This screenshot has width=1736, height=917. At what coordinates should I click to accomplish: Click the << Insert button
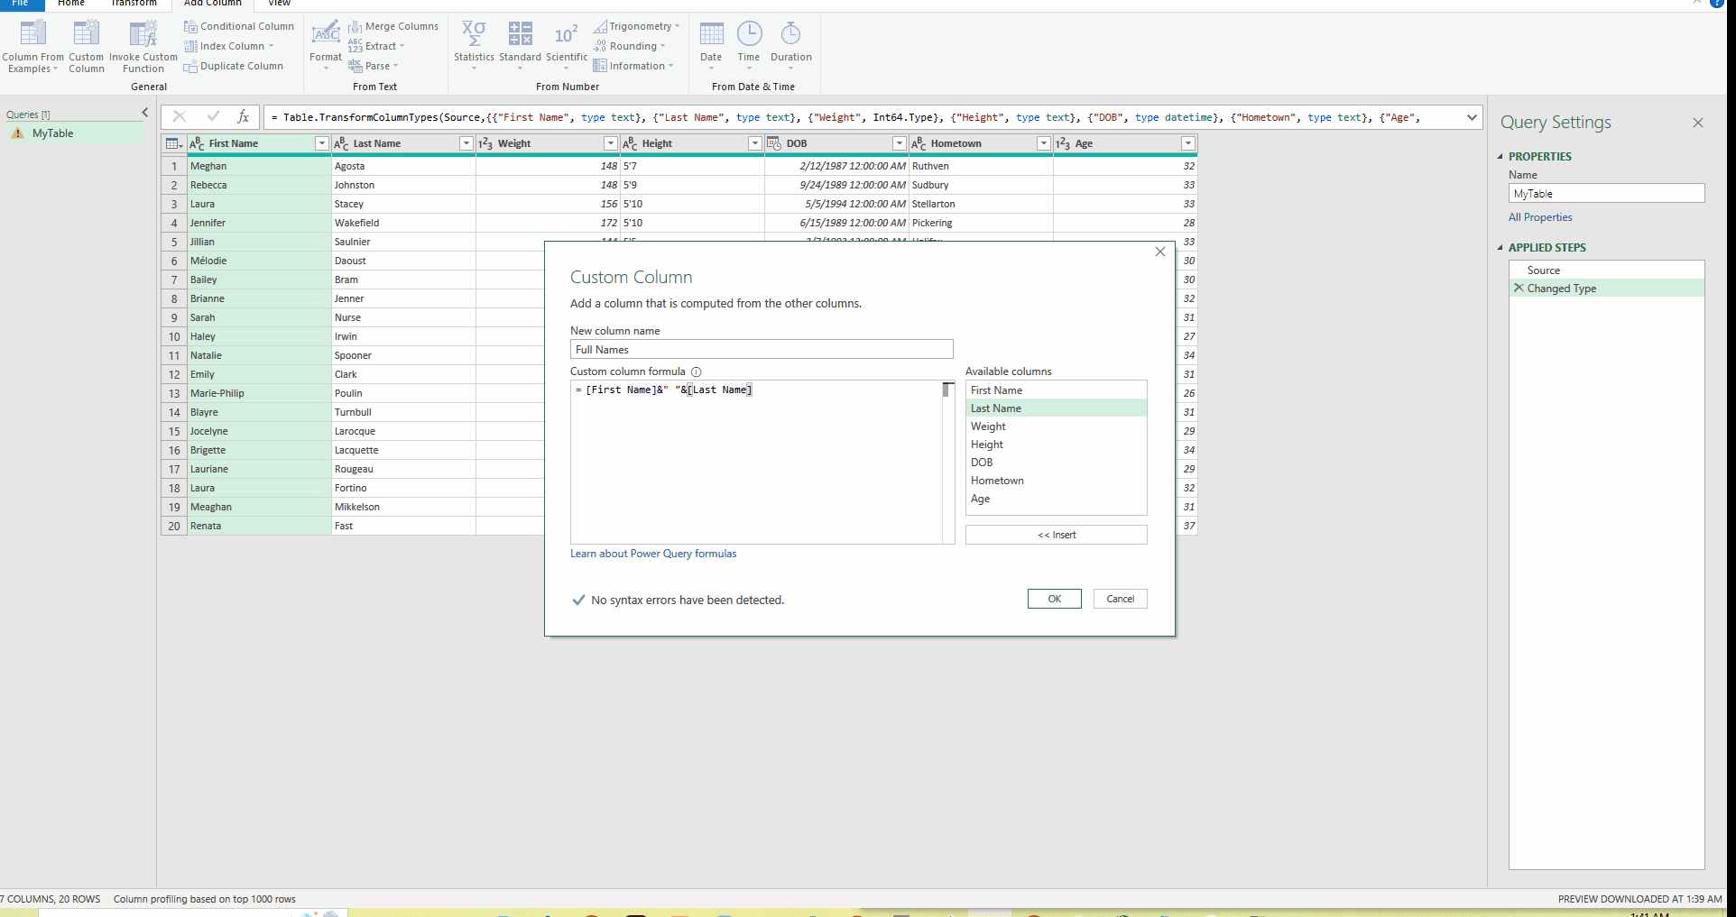pos(1057,535)
